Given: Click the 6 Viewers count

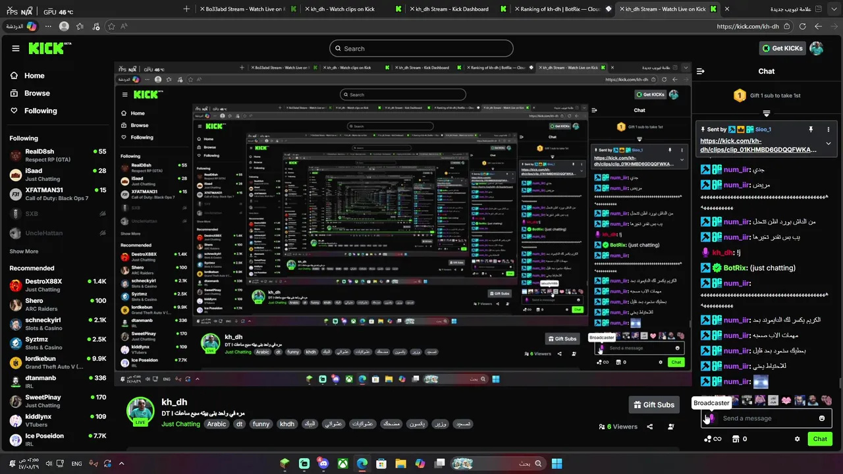Looking at the screenshot, I should click(x=618, y=427).
